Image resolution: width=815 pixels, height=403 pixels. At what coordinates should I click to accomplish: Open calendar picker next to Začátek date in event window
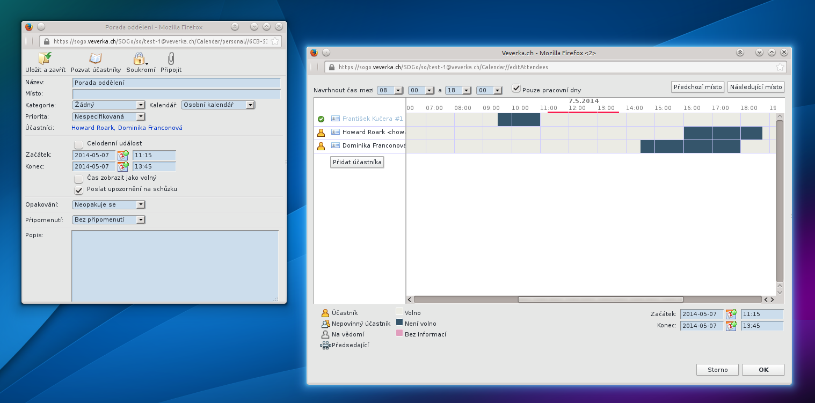(x=123, y=155)
